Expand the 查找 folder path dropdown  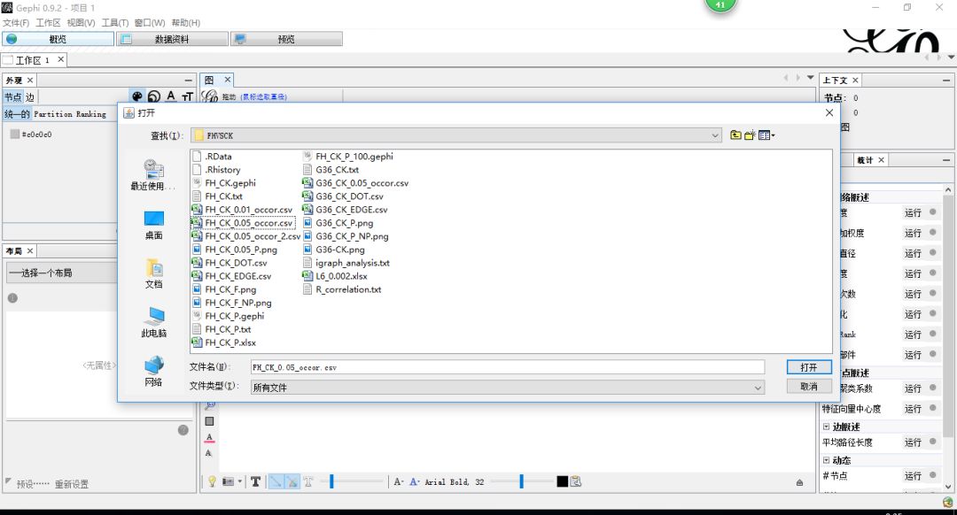coord(715,135)
